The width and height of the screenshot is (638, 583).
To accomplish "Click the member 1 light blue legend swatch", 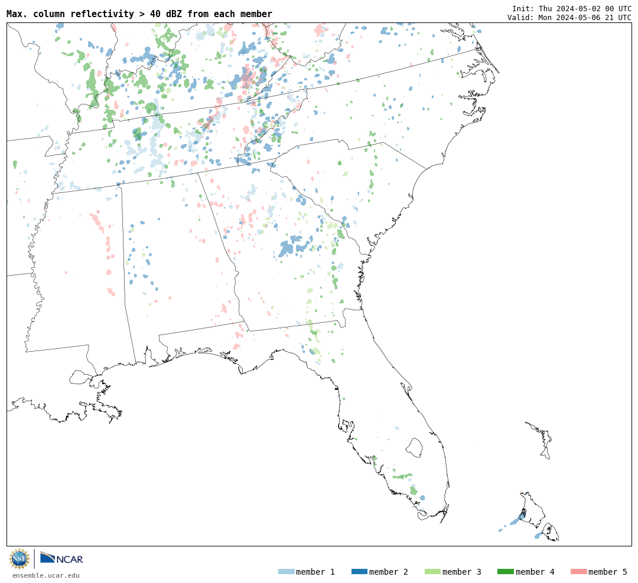I will tap(286, 572).
